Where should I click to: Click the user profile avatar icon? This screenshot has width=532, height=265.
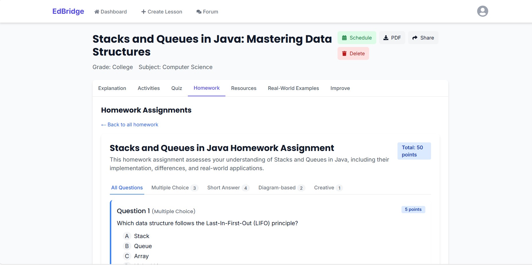click(x=482, y=11)
